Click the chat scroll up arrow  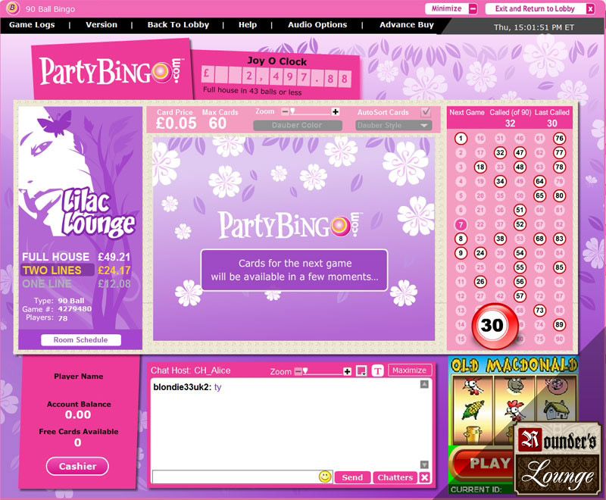coord(424,384)
